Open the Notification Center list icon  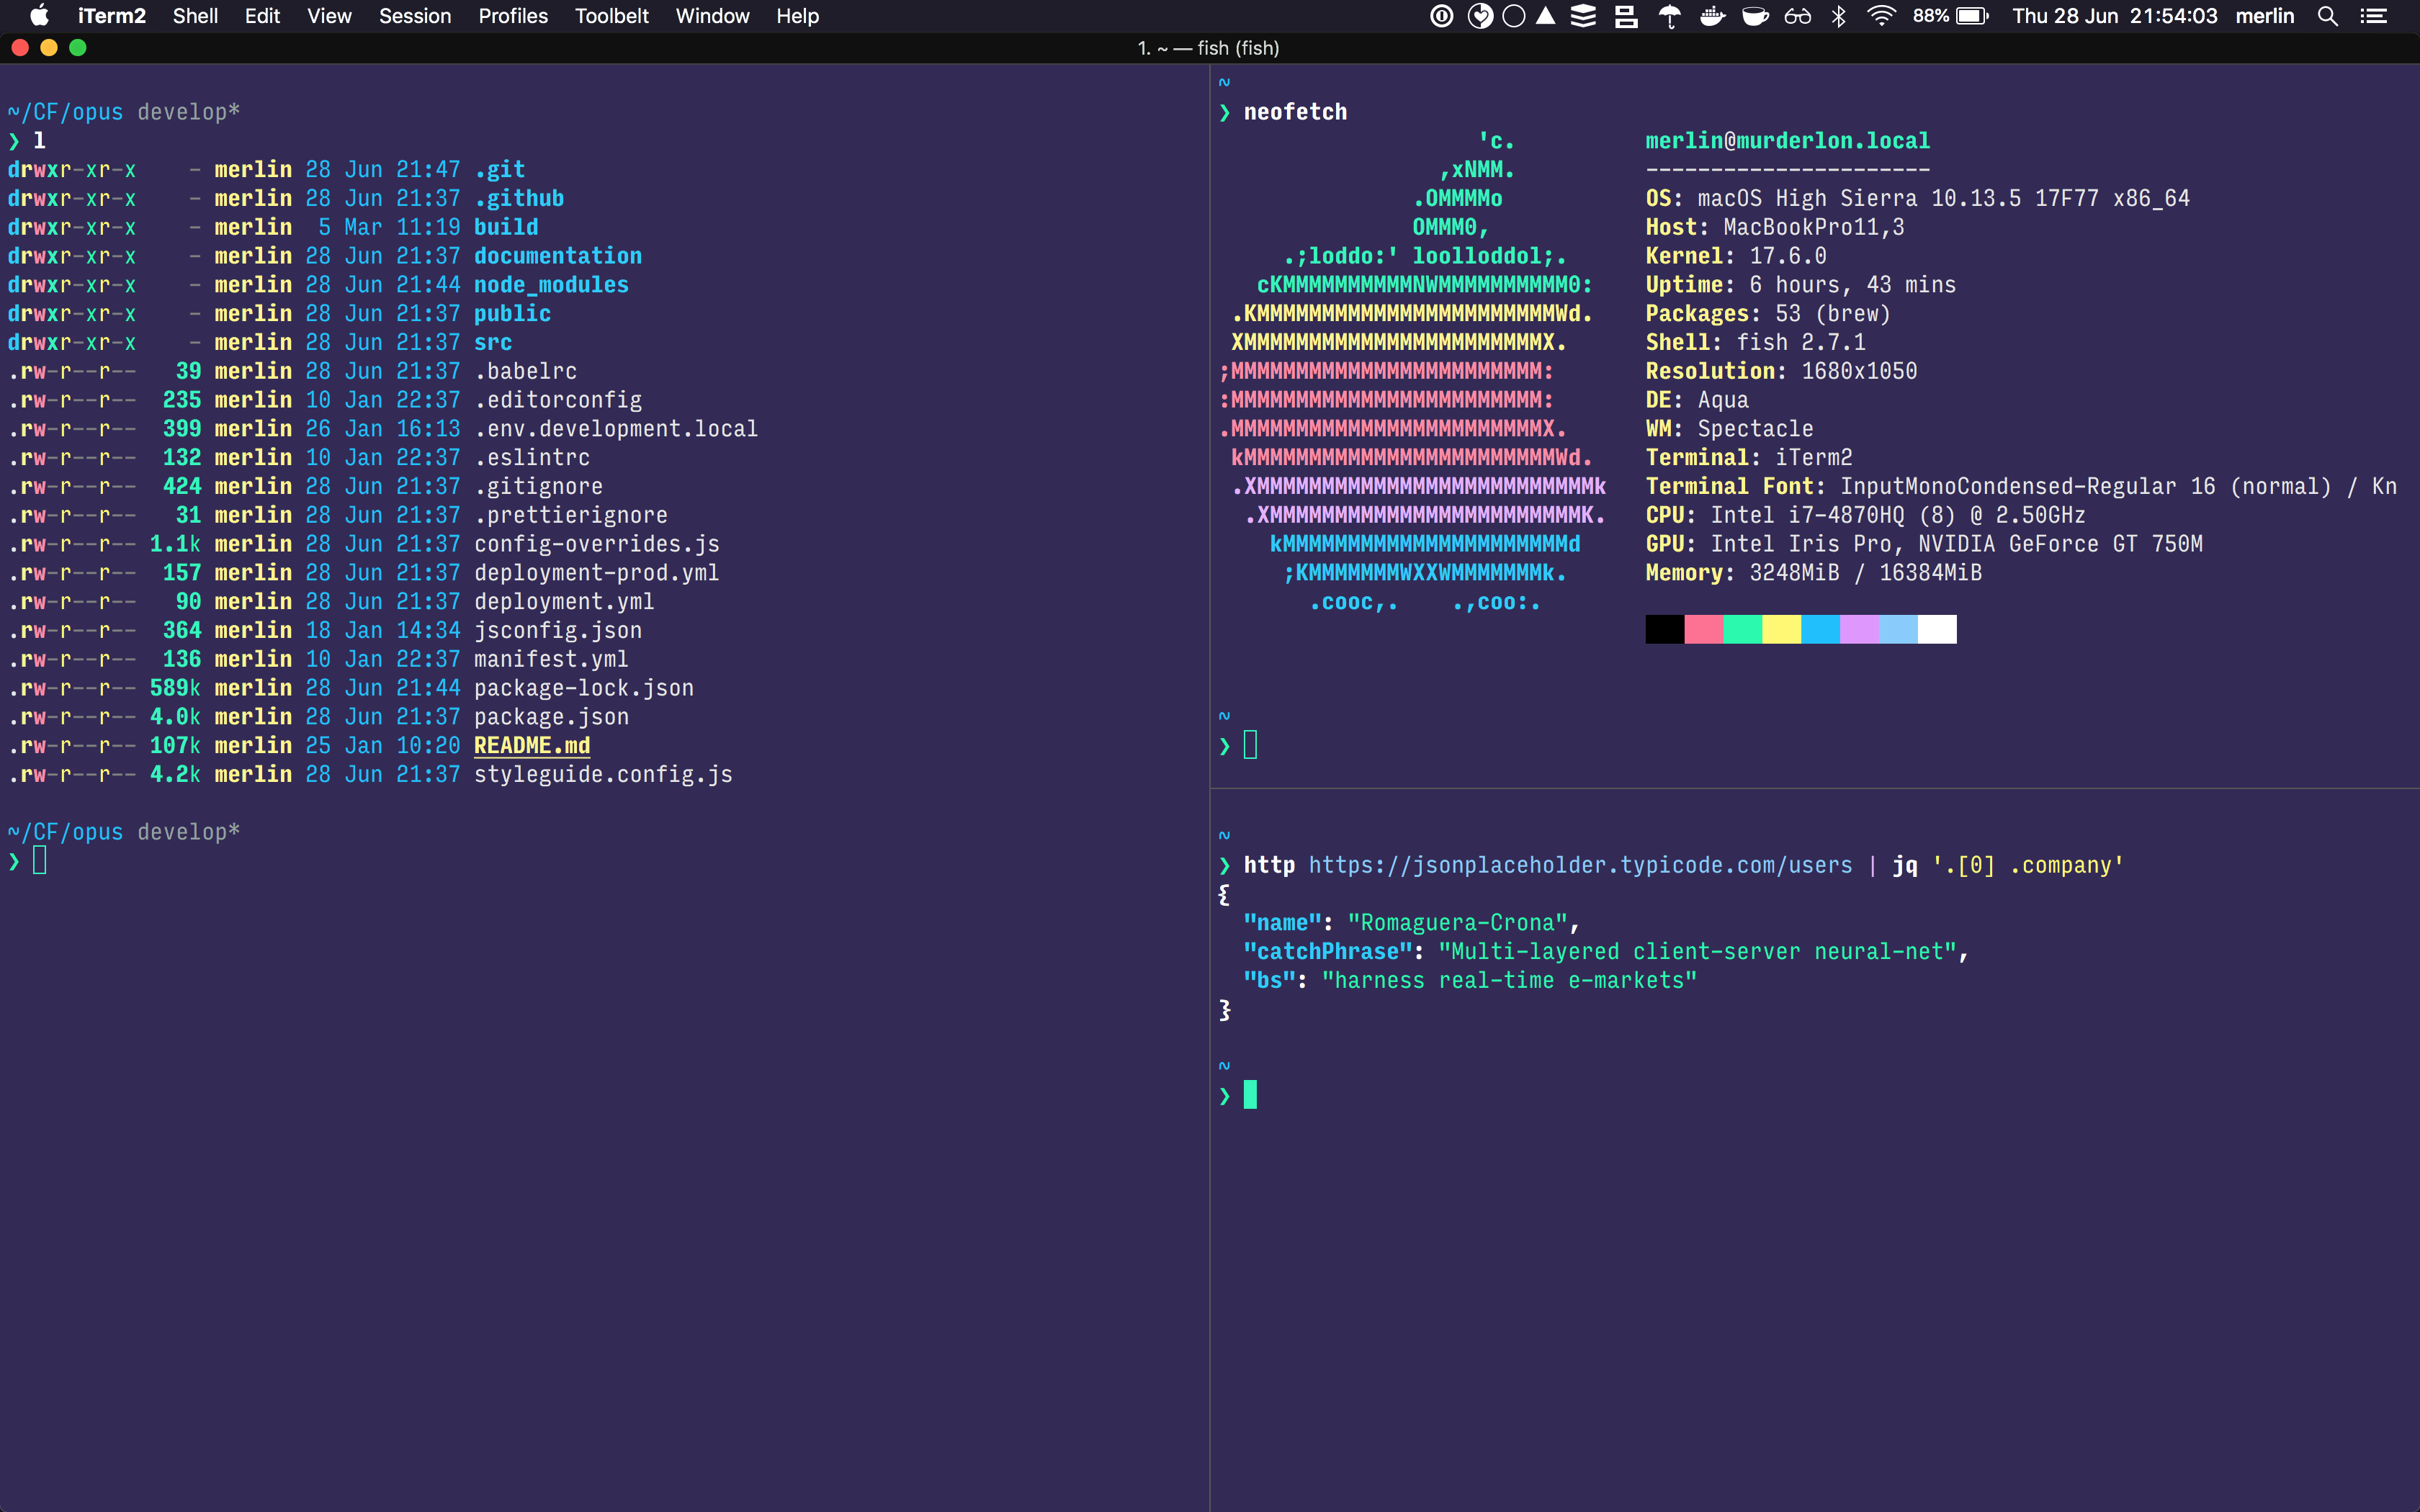(2374, 16)
